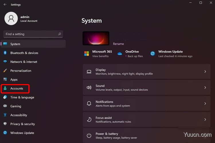Open Bluetooth & devices section

point(24,53)
